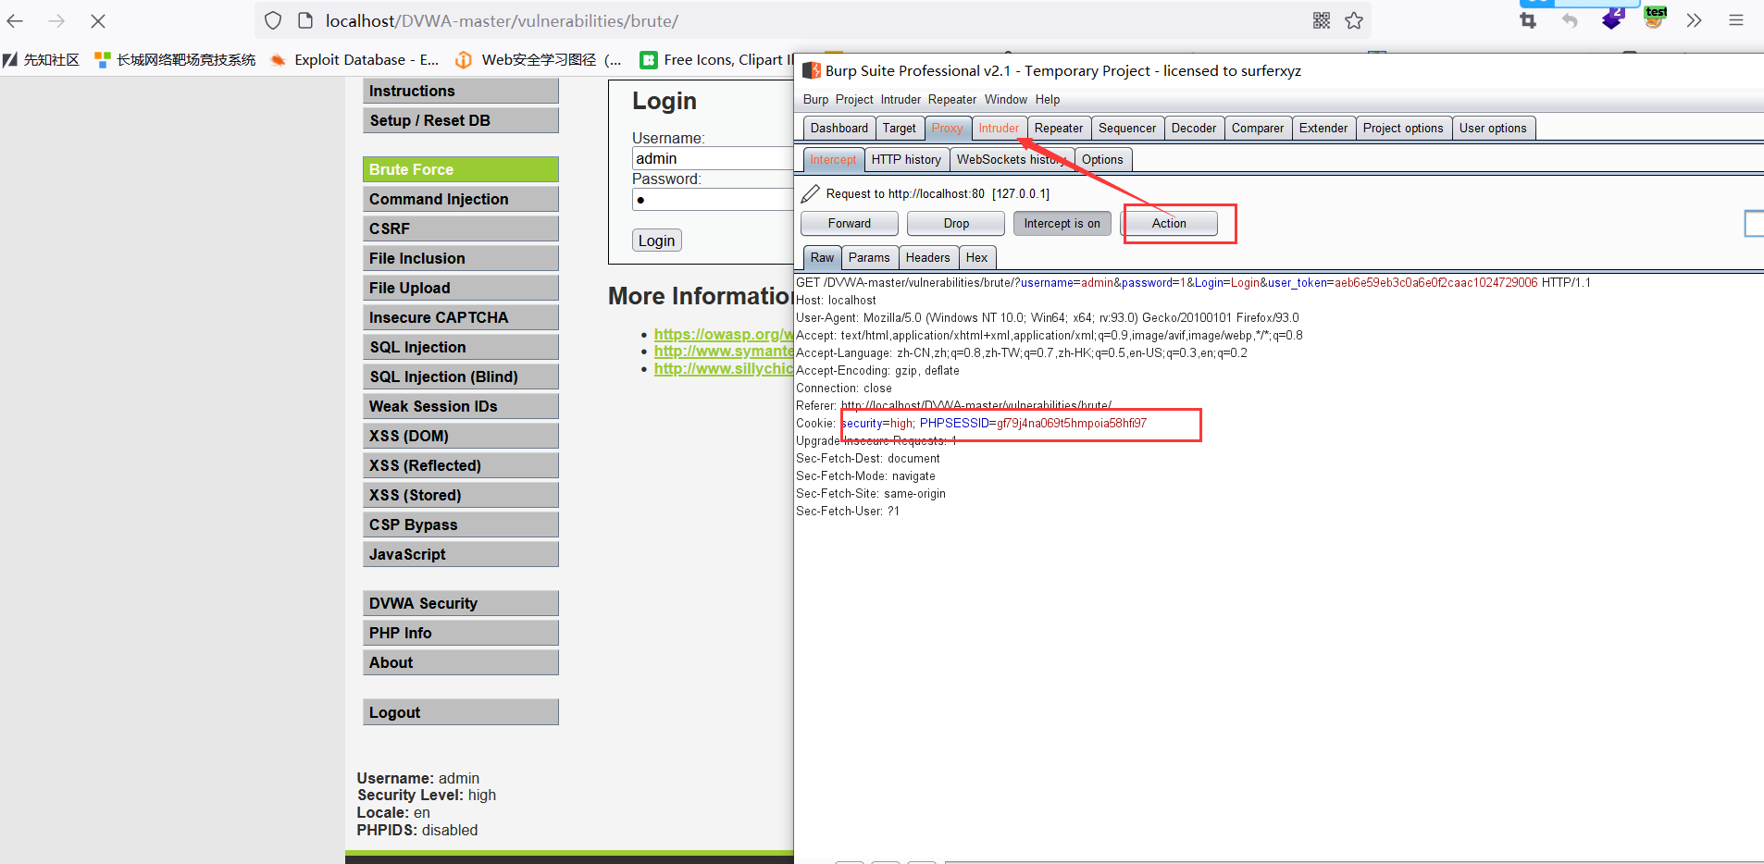Open the Window menu
1764x864 pixels.
click(x=1006, y=100)
